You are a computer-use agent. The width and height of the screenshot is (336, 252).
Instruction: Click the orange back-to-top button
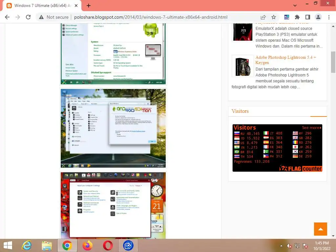[x=321, y=229]
